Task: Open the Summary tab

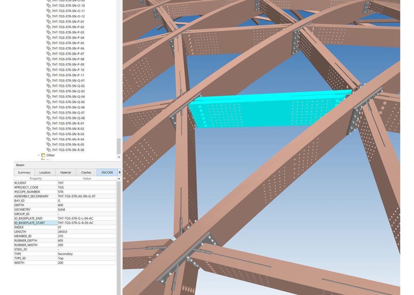Action: [24, 173]
